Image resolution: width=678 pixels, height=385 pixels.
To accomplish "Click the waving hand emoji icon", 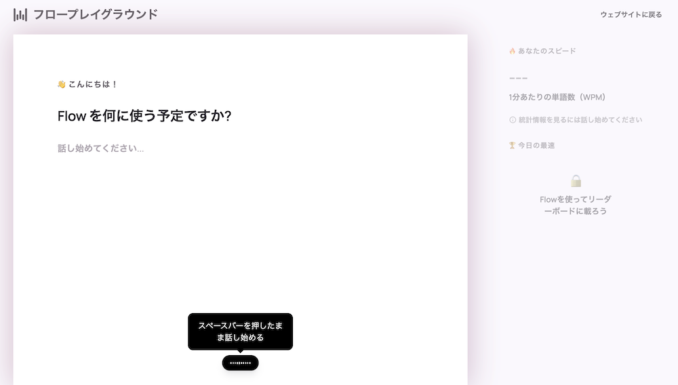I will point(62,84).
